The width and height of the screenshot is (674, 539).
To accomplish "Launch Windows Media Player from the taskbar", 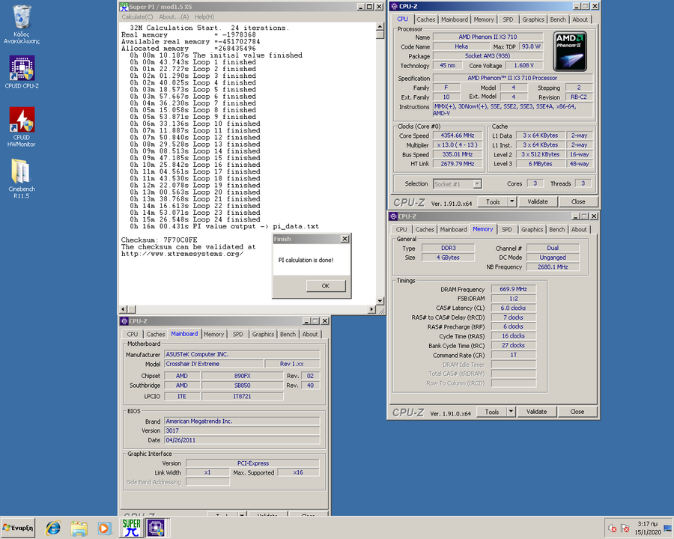I will tap(104, 528).
